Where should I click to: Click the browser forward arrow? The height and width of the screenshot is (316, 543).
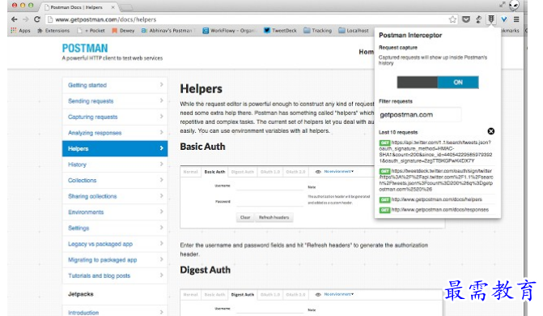[26, 19]
